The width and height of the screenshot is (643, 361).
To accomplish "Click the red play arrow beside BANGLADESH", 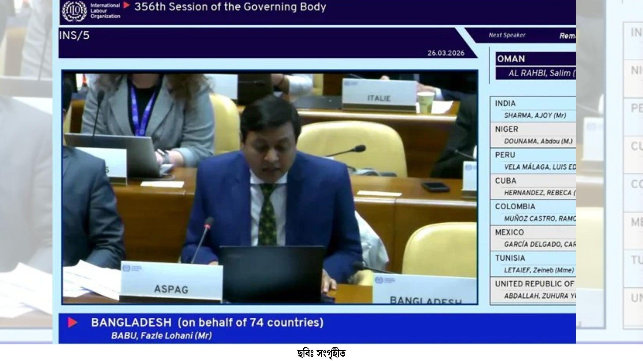I will pos(72,322).
